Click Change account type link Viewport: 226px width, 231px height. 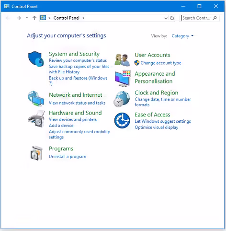click(161, 63)
